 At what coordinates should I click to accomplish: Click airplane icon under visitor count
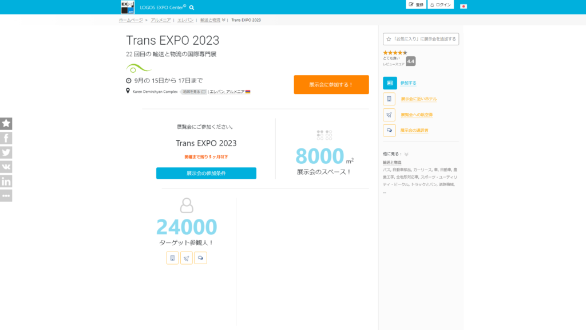tap(187, 258)
